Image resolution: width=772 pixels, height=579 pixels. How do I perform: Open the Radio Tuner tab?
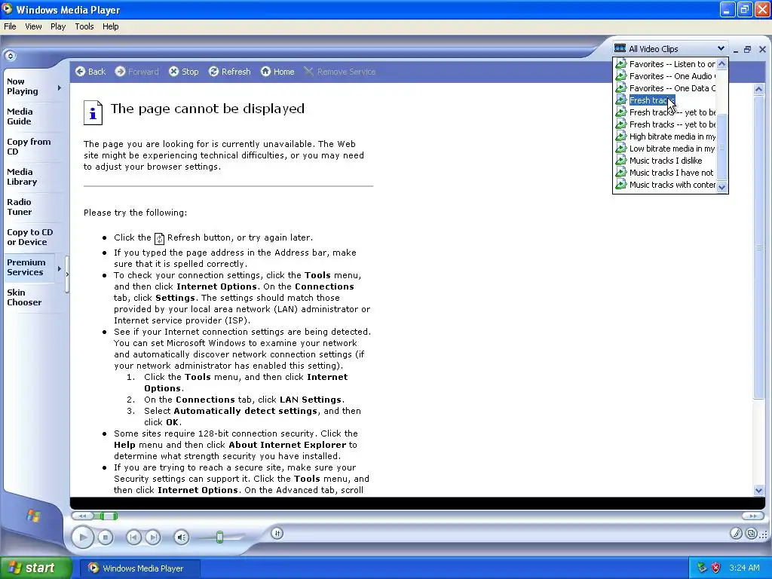32,207
